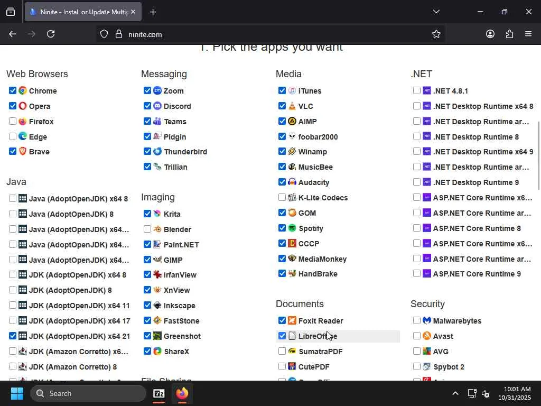Screen dimensions: 541x406
Task: Open the browser extensions icon
Action: [509, 34]
